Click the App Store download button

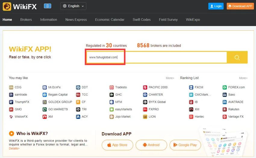click(x=117, y=145)
